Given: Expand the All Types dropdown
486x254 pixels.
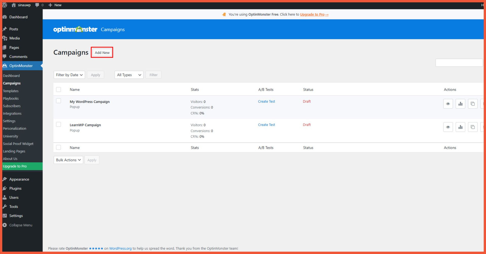Looking at the screenshot, I should coord(129,75).
